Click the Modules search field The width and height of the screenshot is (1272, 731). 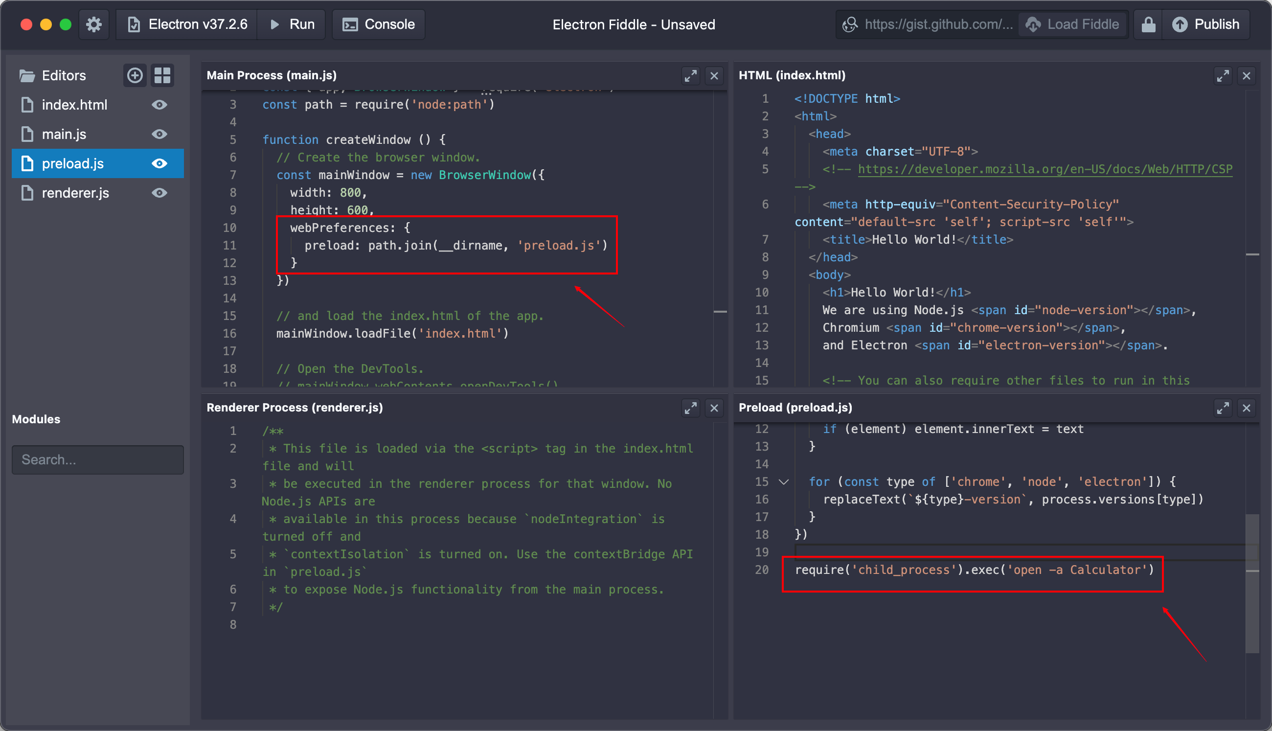coord(98,460)
